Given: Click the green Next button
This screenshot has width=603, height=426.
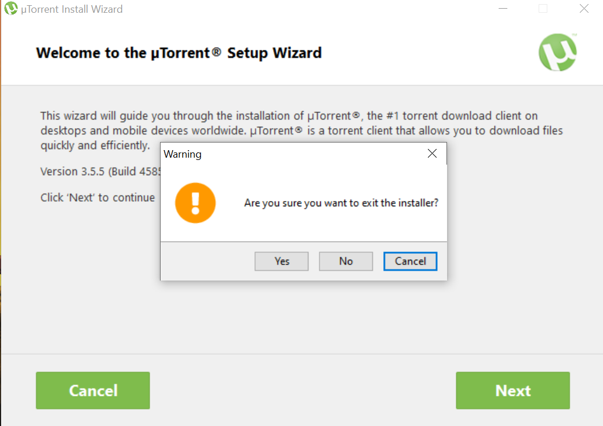Looking at the screenshot, I should click(513, 390).
